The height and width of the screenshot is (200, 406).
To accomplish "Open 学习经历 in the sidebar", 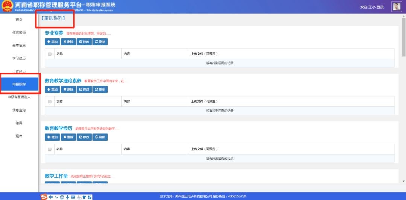I will pos(19,58).
